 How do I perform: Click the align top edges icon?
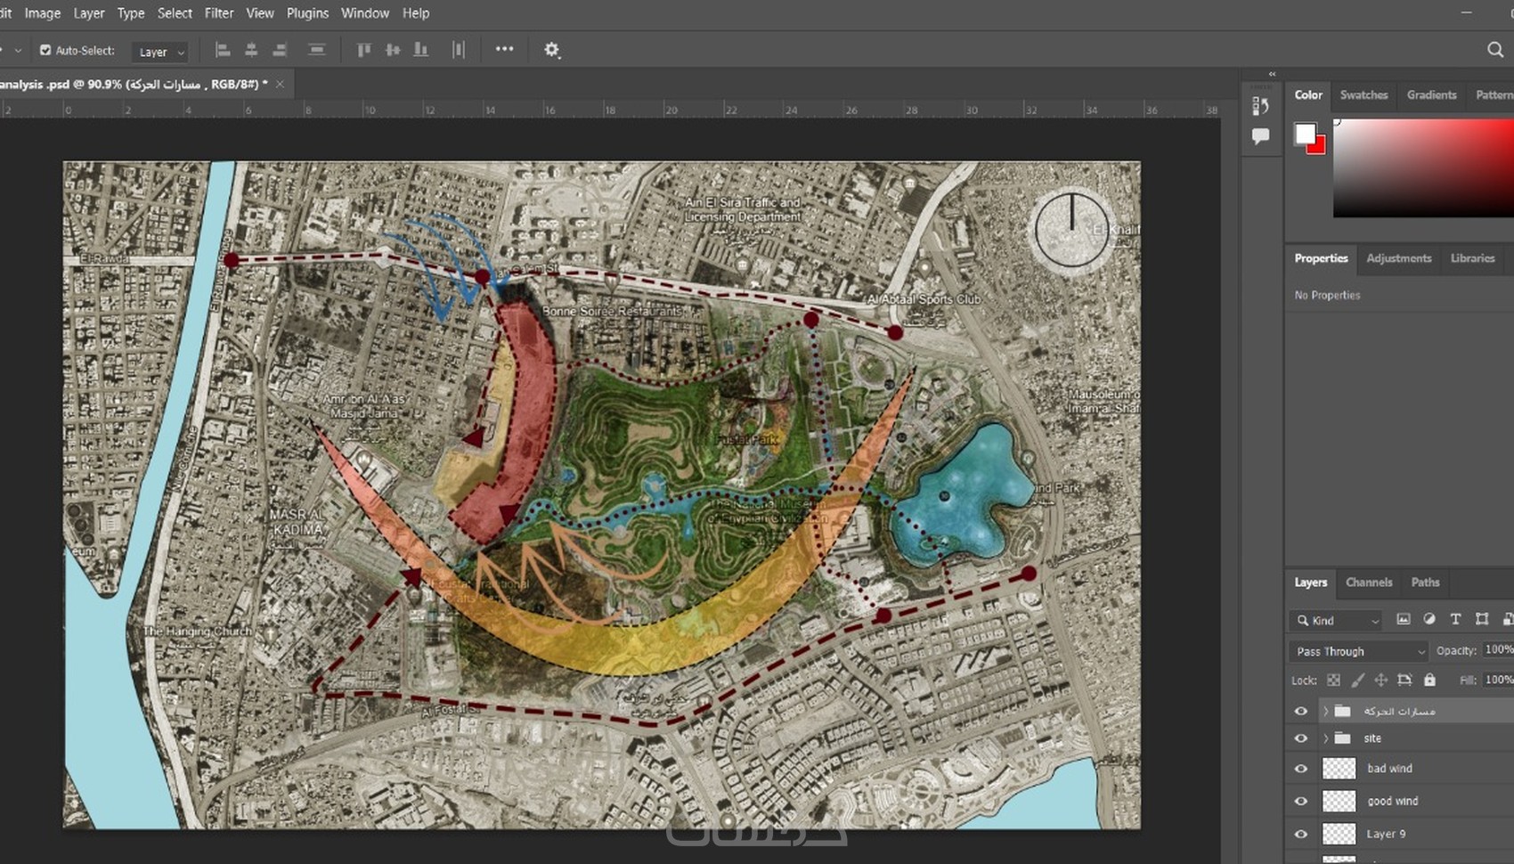tap(363, 50)
